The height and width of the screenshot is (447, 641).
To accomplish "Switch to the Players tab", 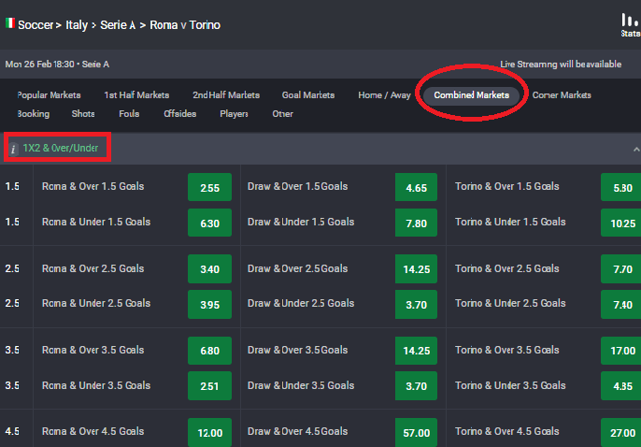I will pyautogui.click(x=234, y=114).
